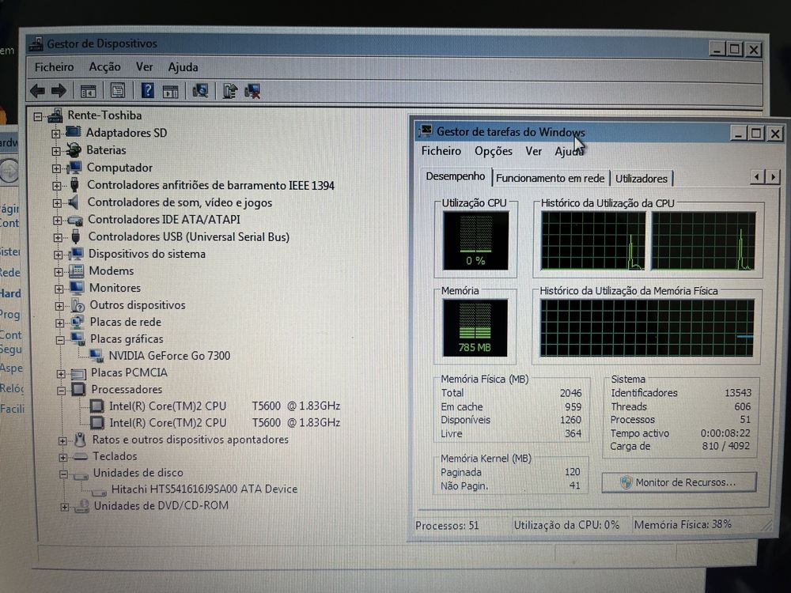Viewport: 791px width, 593px height.
Task: Click the Tempo activo value 0:00:08:22
Action: click(x=725, y=433)
